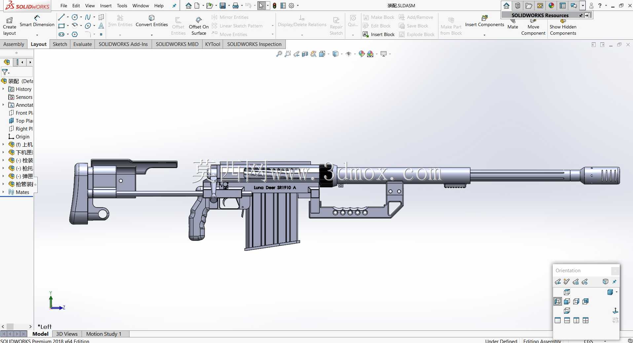
Task: Open the Display Style dropdown arrow
Action: [x=342, y=54]
